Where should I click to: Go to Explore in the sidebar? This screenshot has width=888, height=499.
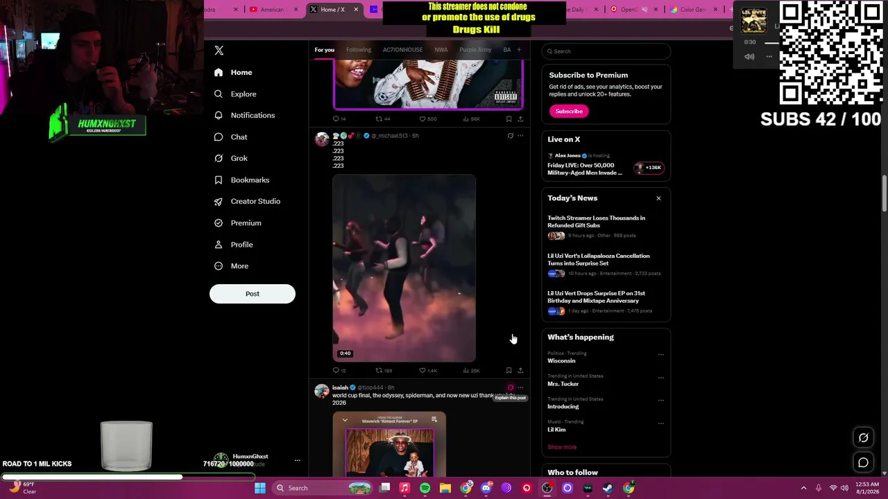tap(235, 94)
